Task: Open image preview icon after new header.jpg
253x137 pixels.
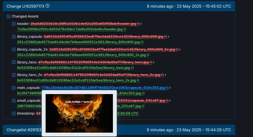Action: 125,29
